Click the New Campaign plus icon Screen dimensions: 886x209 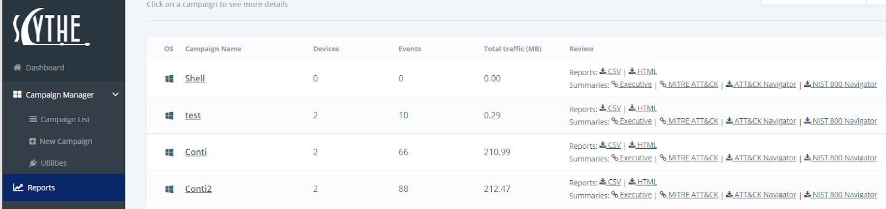tap(33, 142)
